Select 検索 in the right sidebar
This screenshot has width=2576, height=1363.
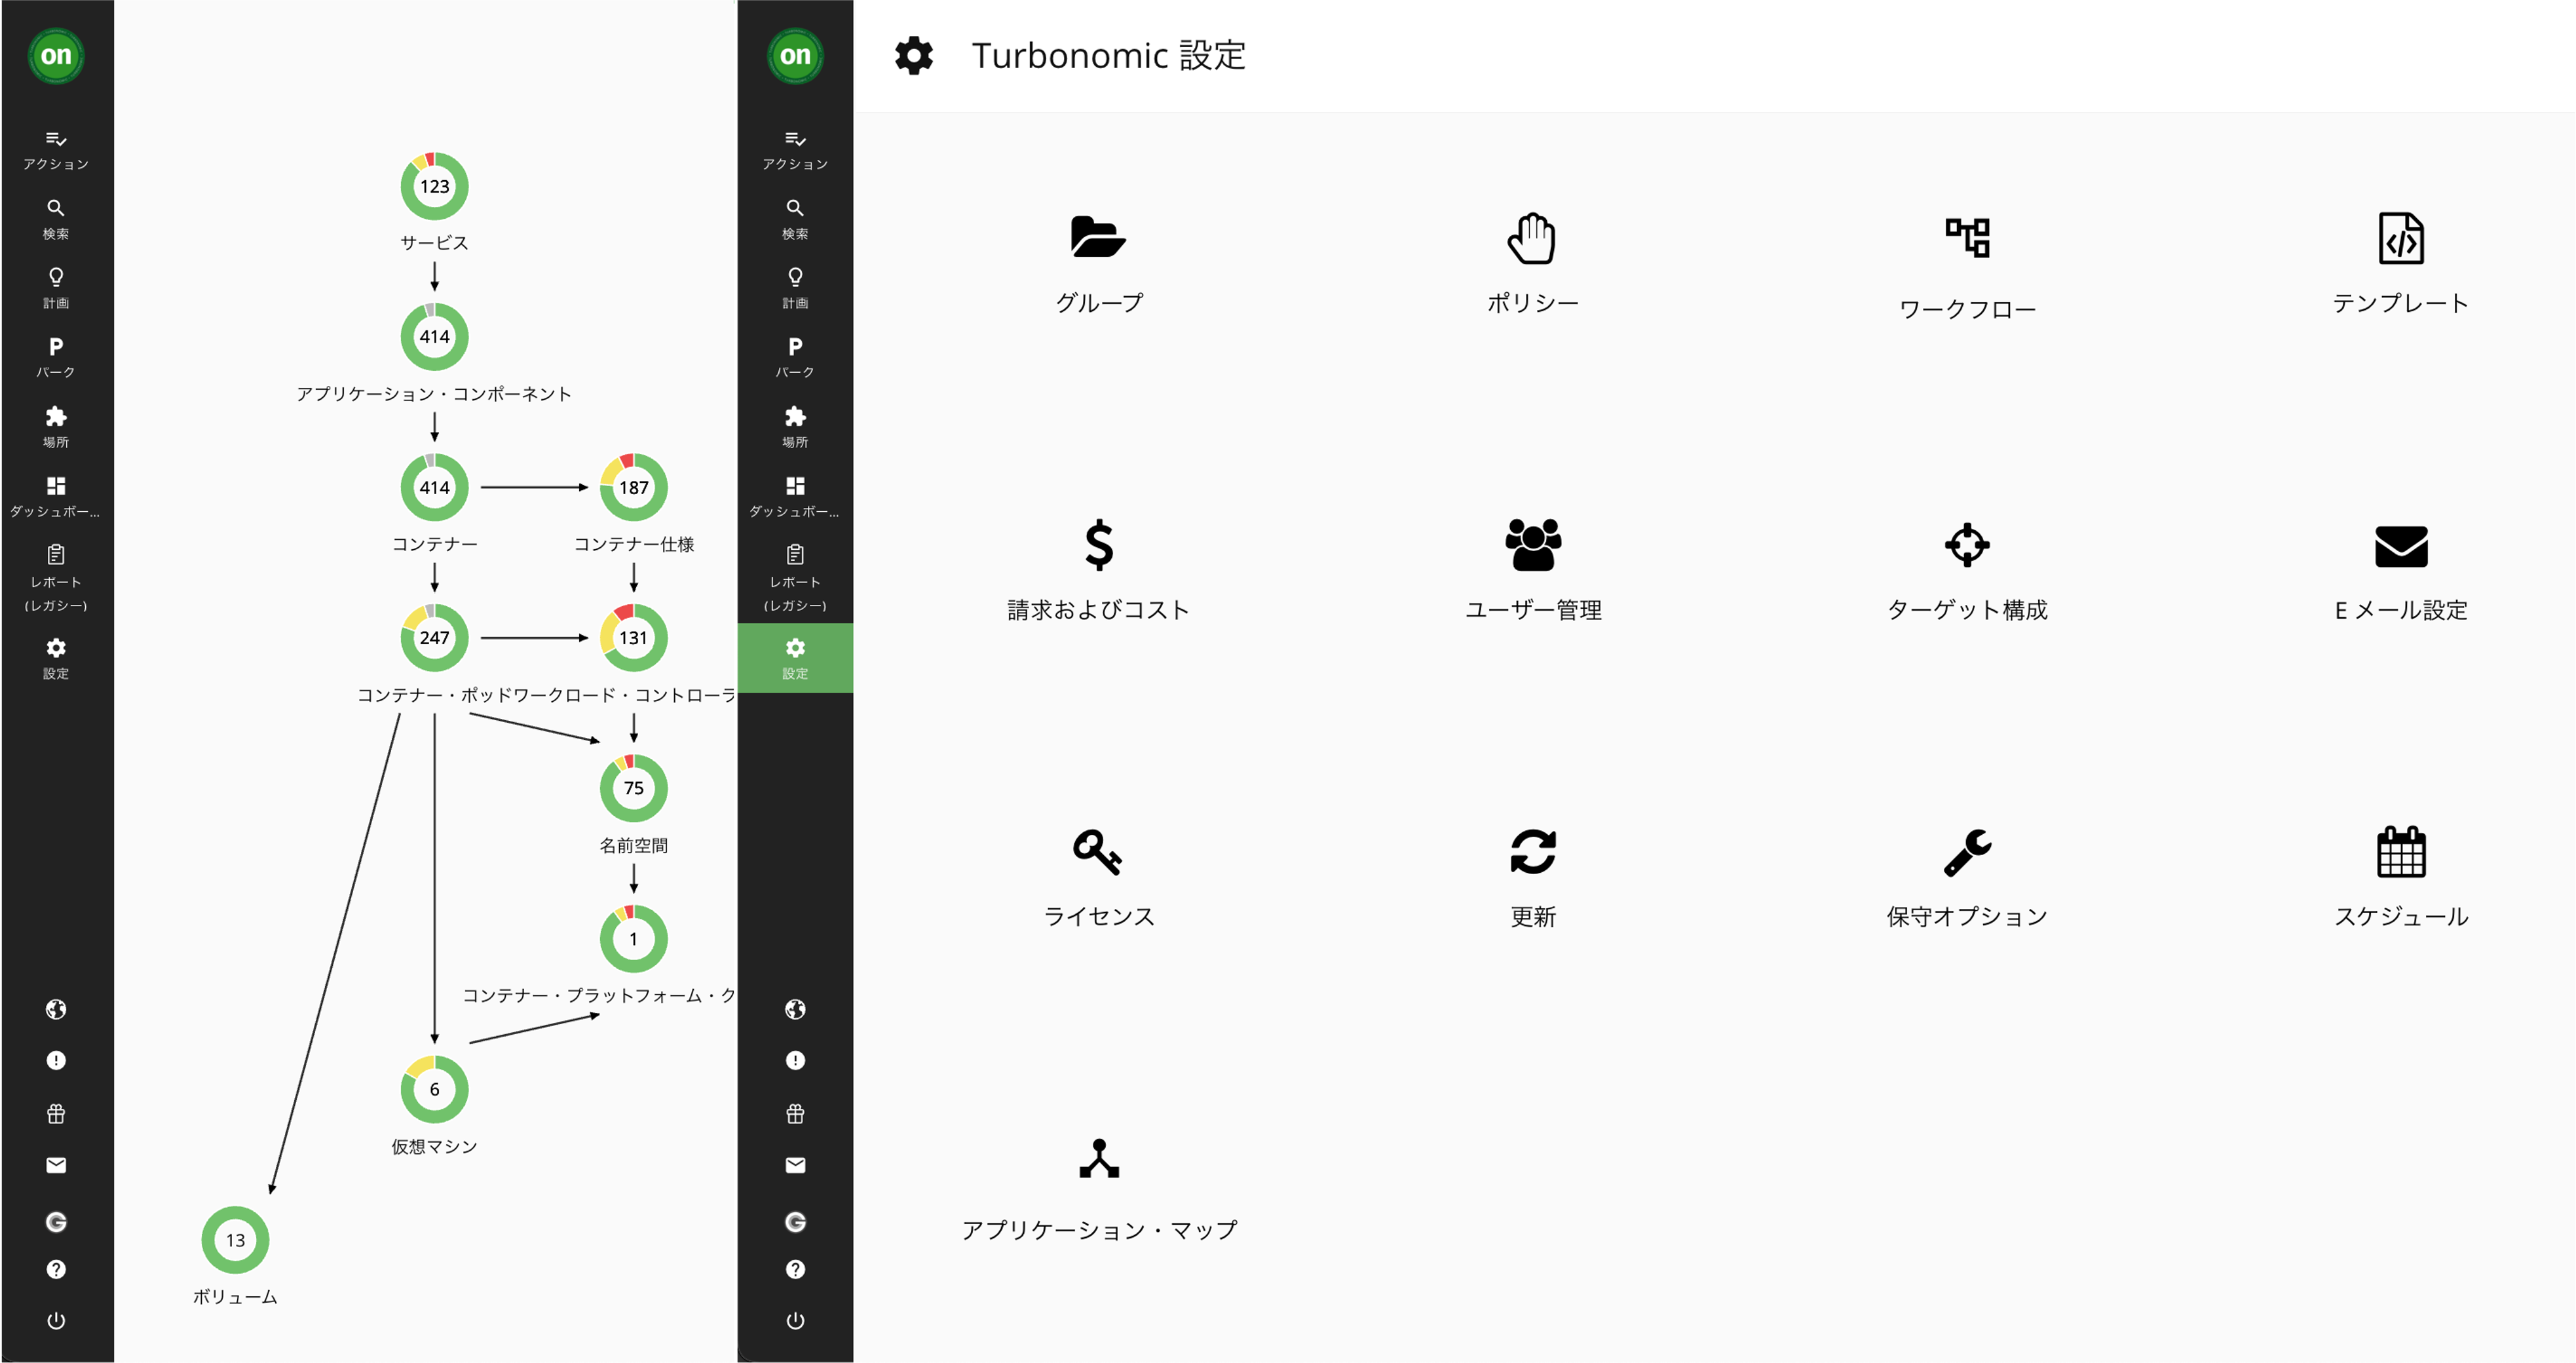(x=794, y=218)
